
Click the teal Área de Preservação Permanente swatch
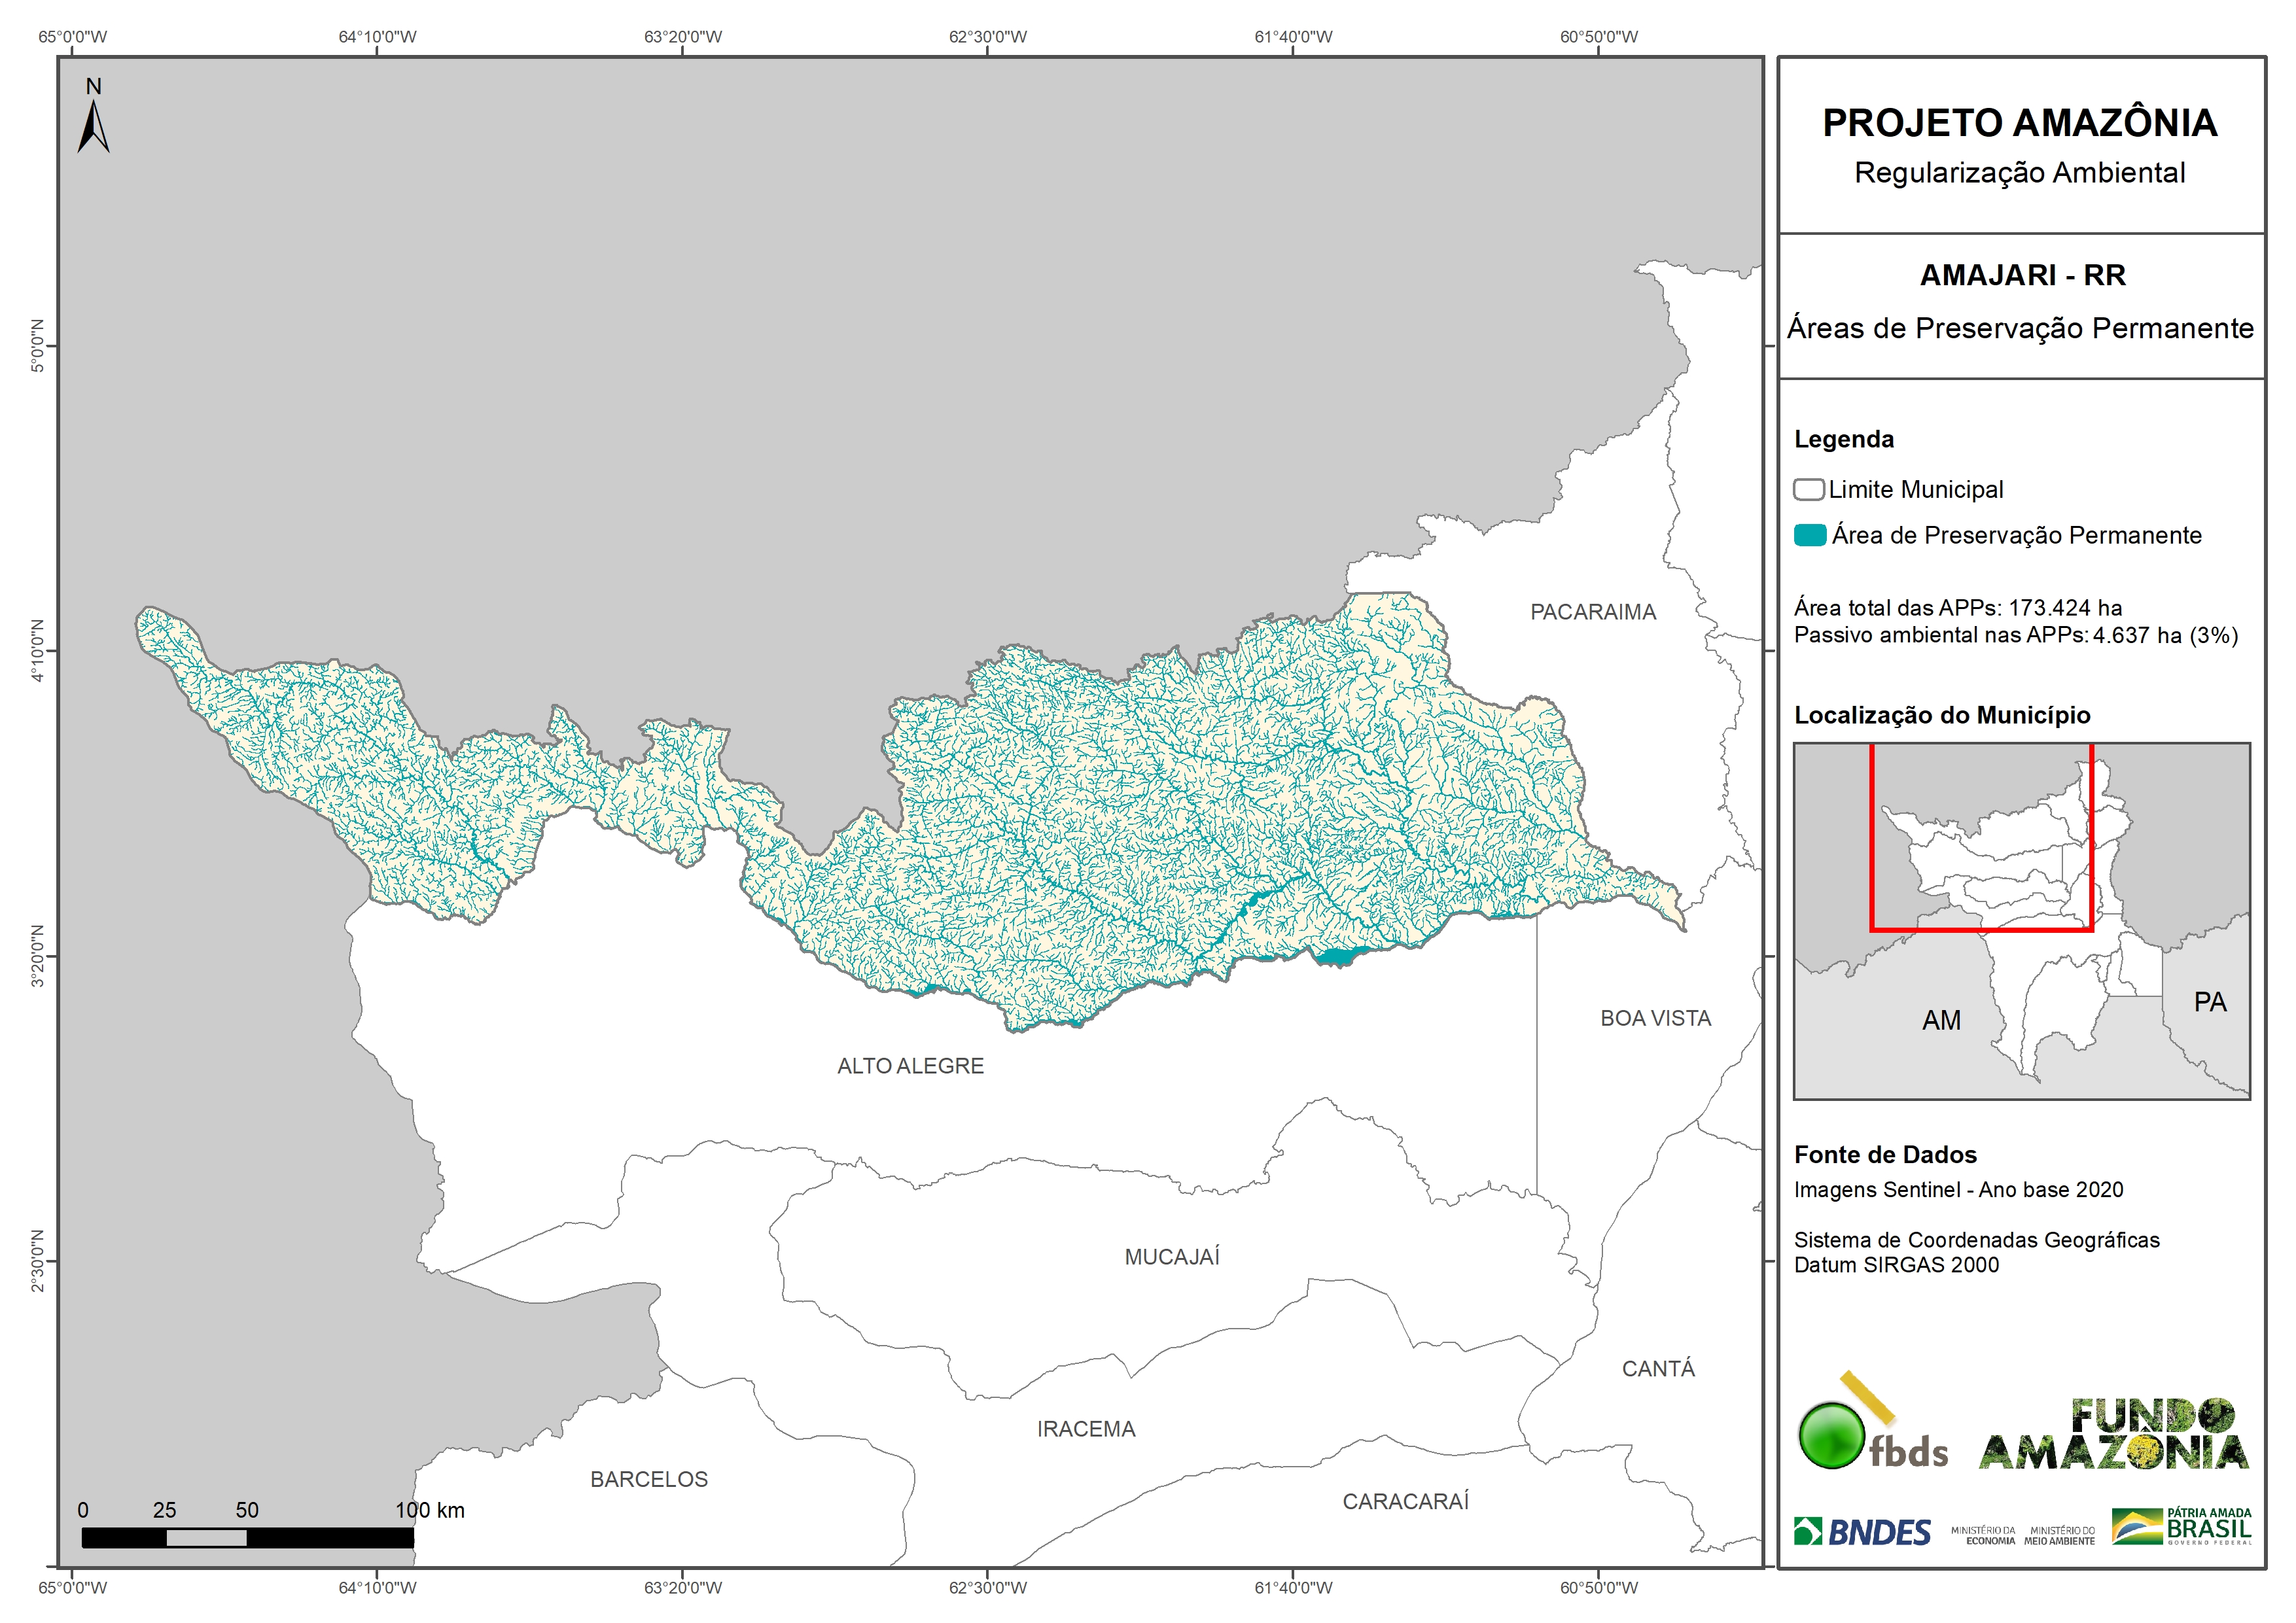click(1809, 536)
